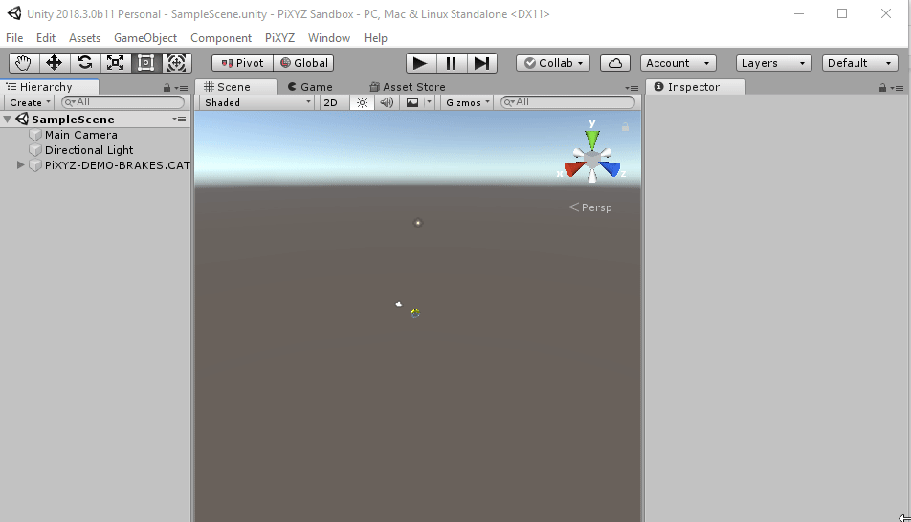Select the Scale tool
The image size is (911, 522).
tap(115, 63)
